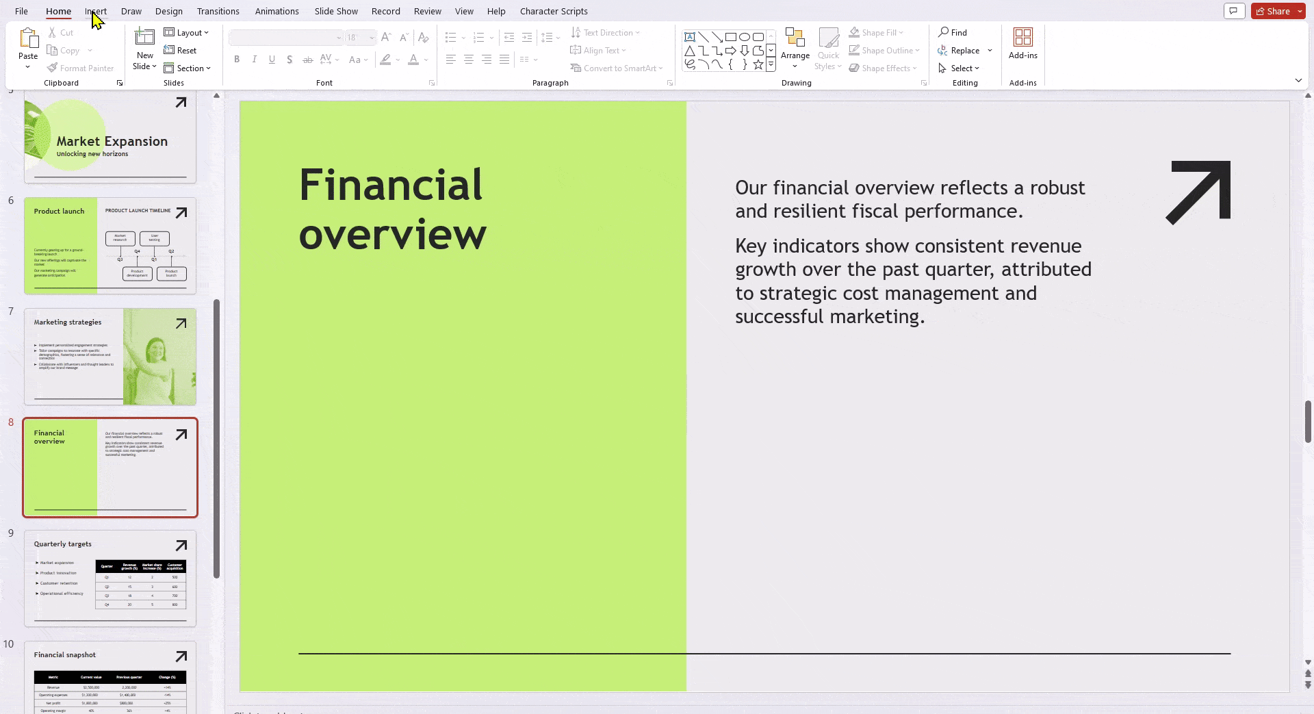Screen dimensions: 1314x714
Task: Select the Quarterly targets slide thumbnail
Action: (110, 578)
